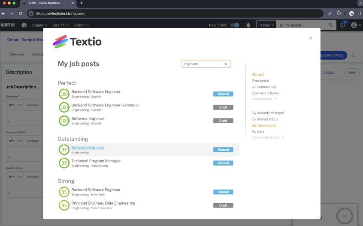
Task: Open Verdana font dropdown in Responsibilities editor
Action: tap(33, 141)
